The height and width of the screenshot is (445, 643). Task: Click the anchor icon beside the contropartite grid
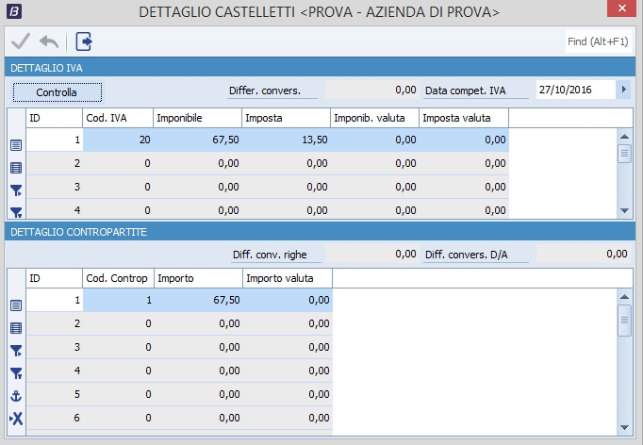(16, 396)
